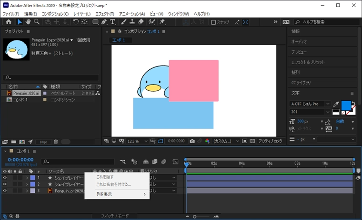362x220 pixels.
Task: Expand shape layer 1 properties
Action: pos(27,178)
